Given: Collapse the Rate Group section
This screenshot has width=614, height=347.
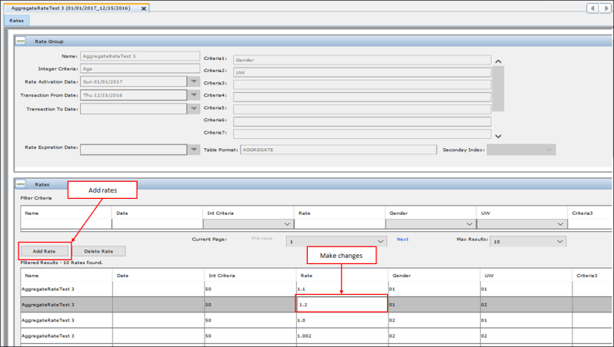Looking at the screenshot, I should pos(21,41).
